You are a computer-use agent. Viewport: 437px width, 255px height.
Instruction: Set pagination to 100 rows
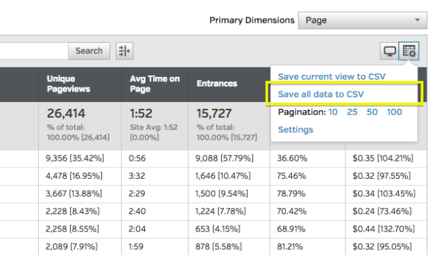395,112
